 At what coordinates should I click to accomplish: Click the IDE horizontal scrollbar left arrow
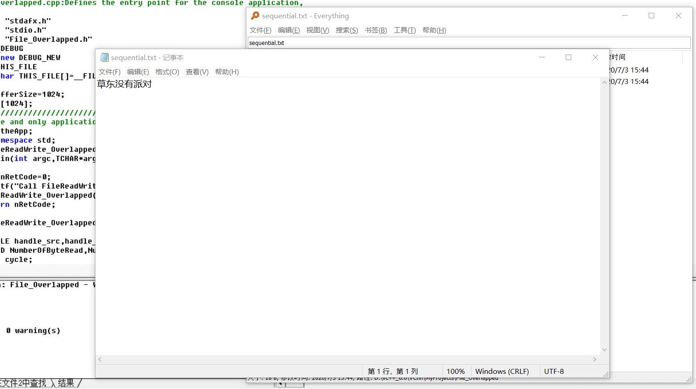pos(280,384)
